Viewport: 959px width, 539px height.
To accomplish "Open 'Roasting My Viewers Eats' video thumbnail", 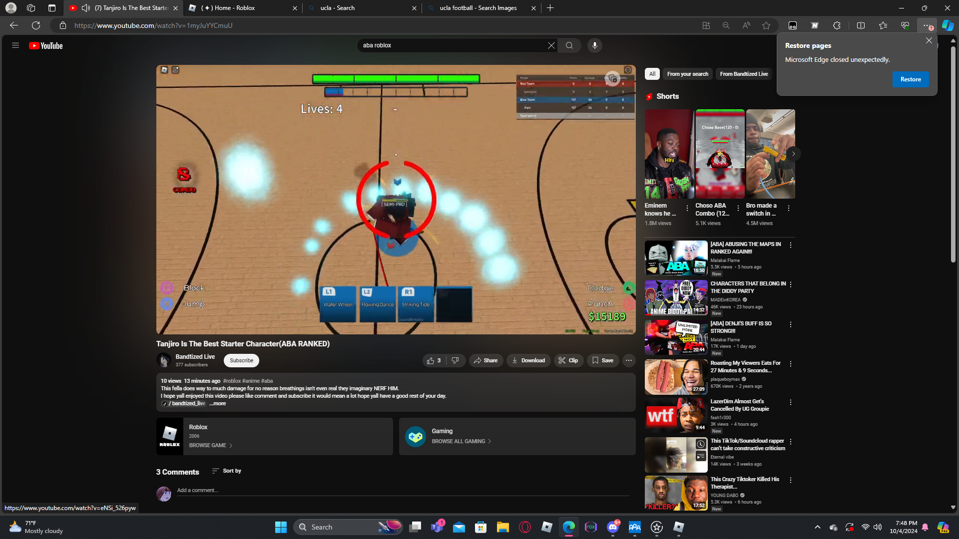I will (x=676, y=377).
